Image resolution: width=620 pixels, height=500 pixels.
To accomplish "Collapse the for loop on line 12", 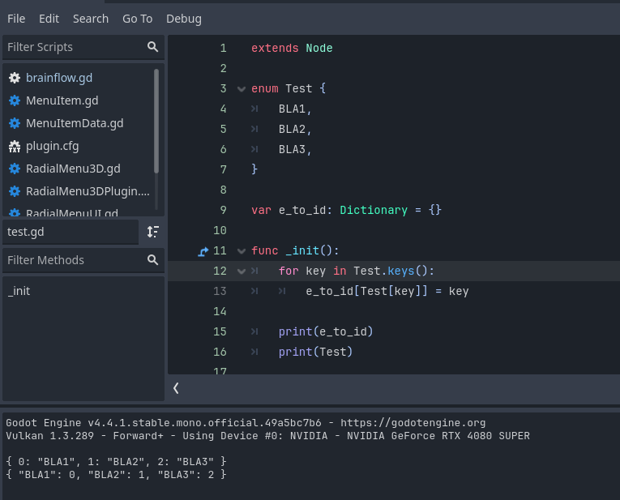I will pos(241,271).
